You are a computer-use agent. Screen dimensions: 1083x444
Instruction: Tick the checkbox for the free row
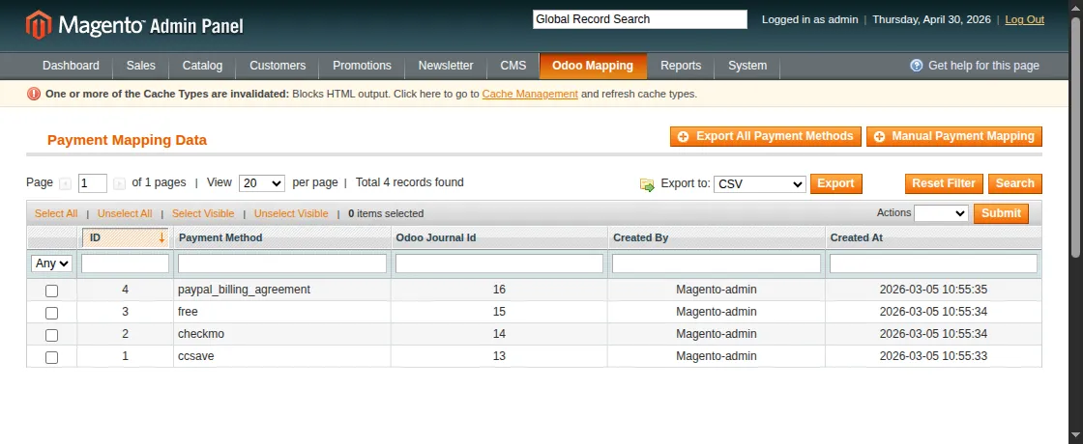52,313
